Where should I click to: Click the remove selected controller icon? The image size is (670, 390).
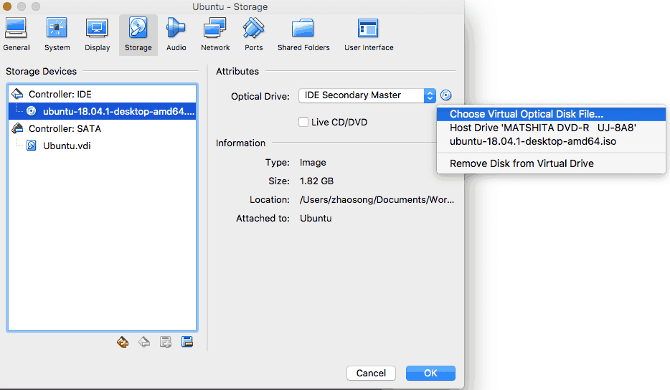tap(144, 342)
